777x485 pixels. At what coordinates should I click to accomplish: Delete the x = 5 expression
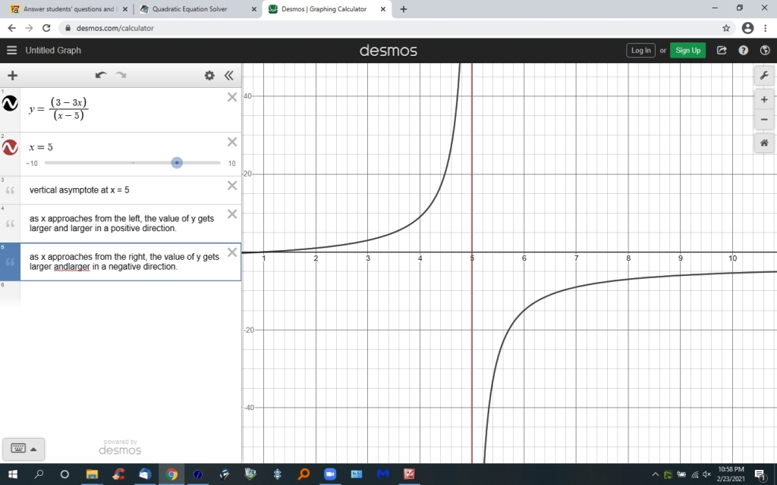pyautogui.click(x=232, y=142)
